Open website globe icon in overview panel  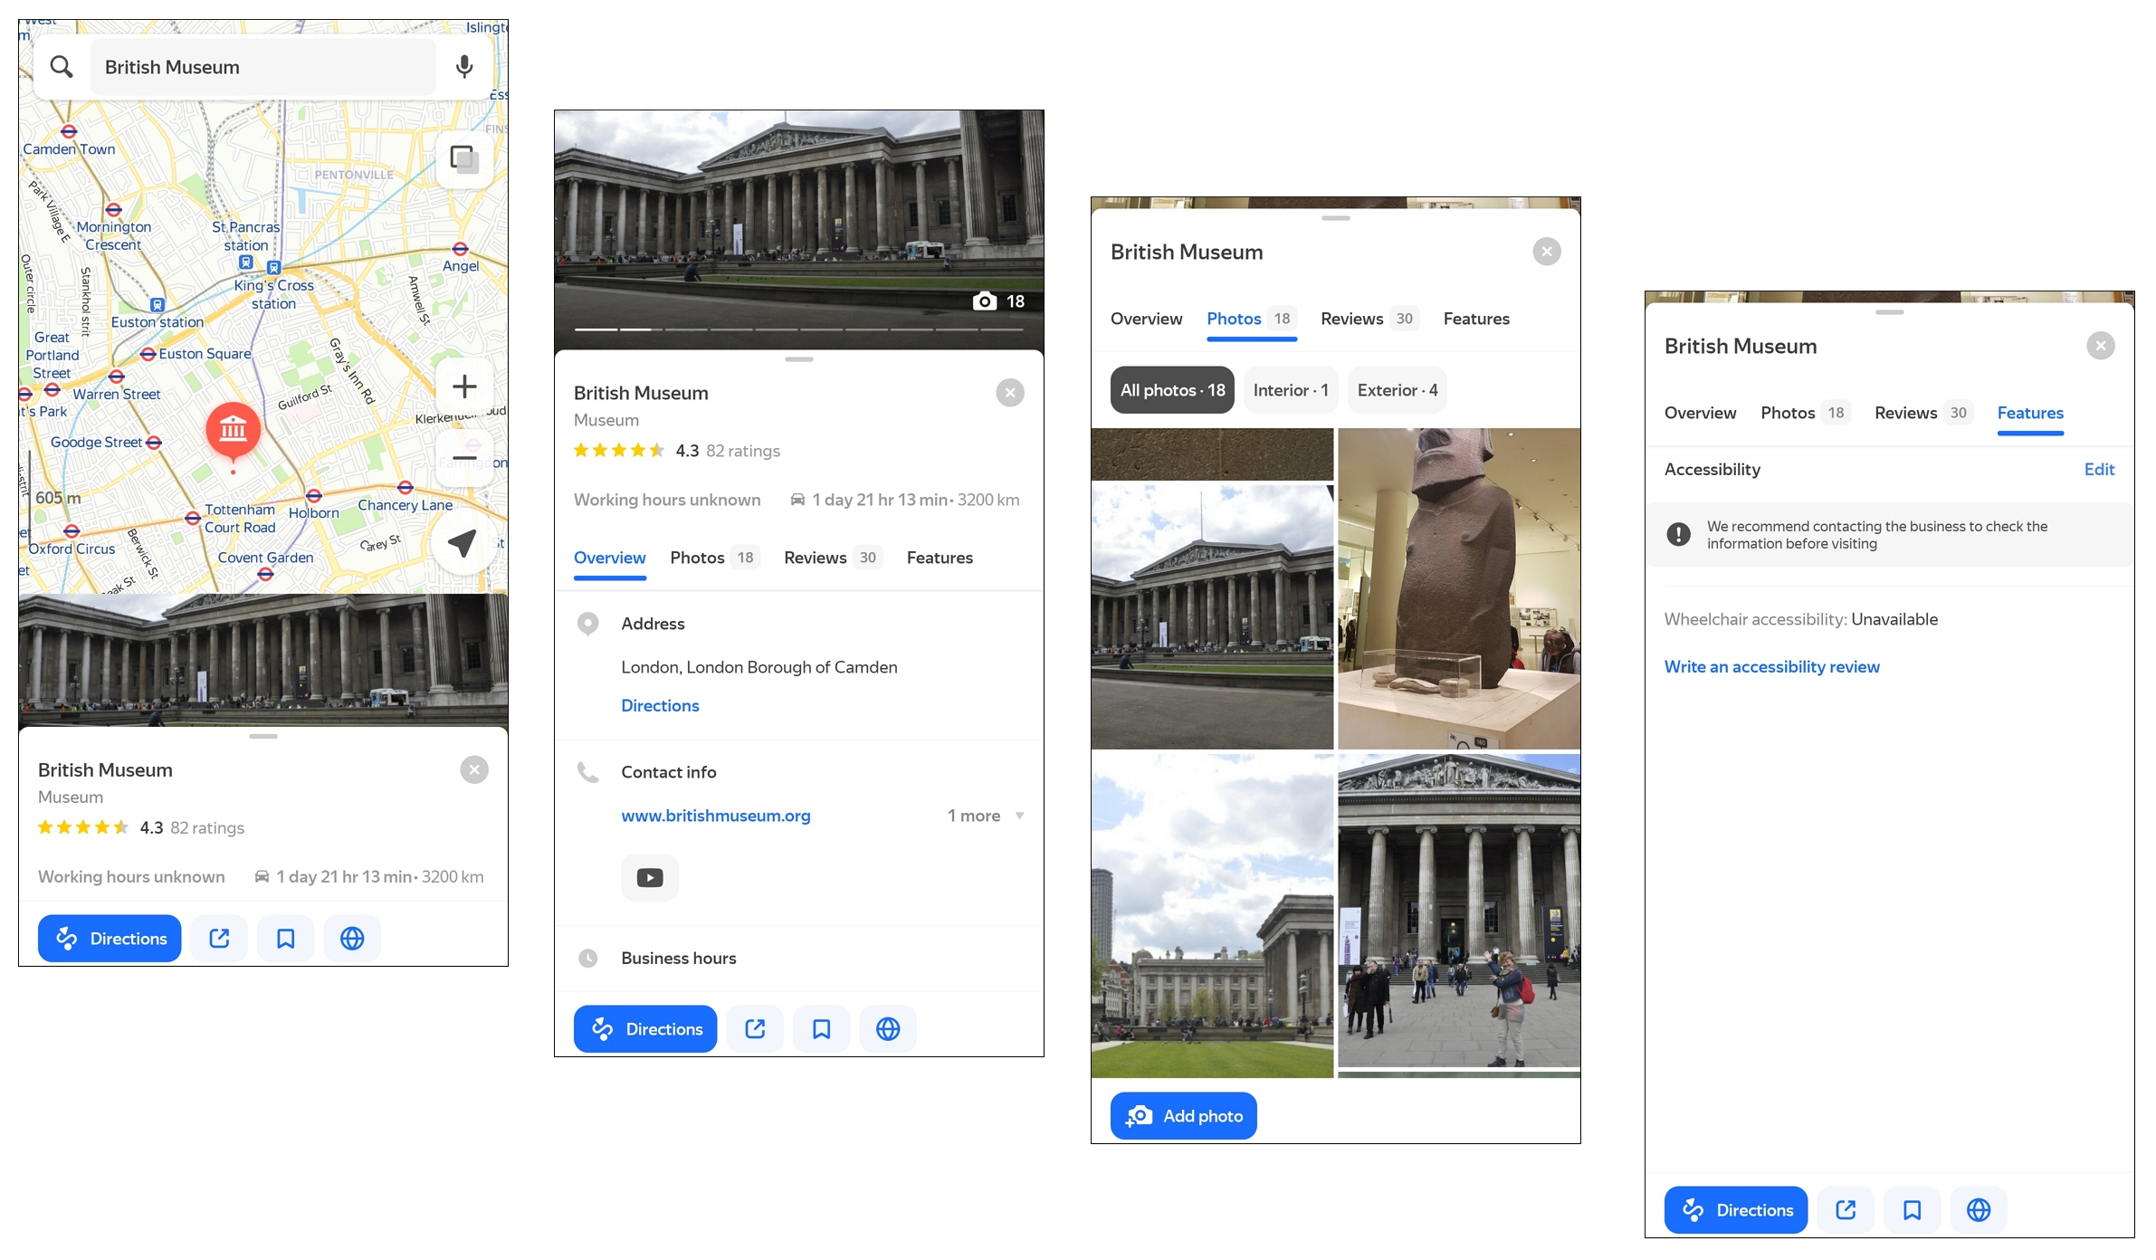point(887,1029)
